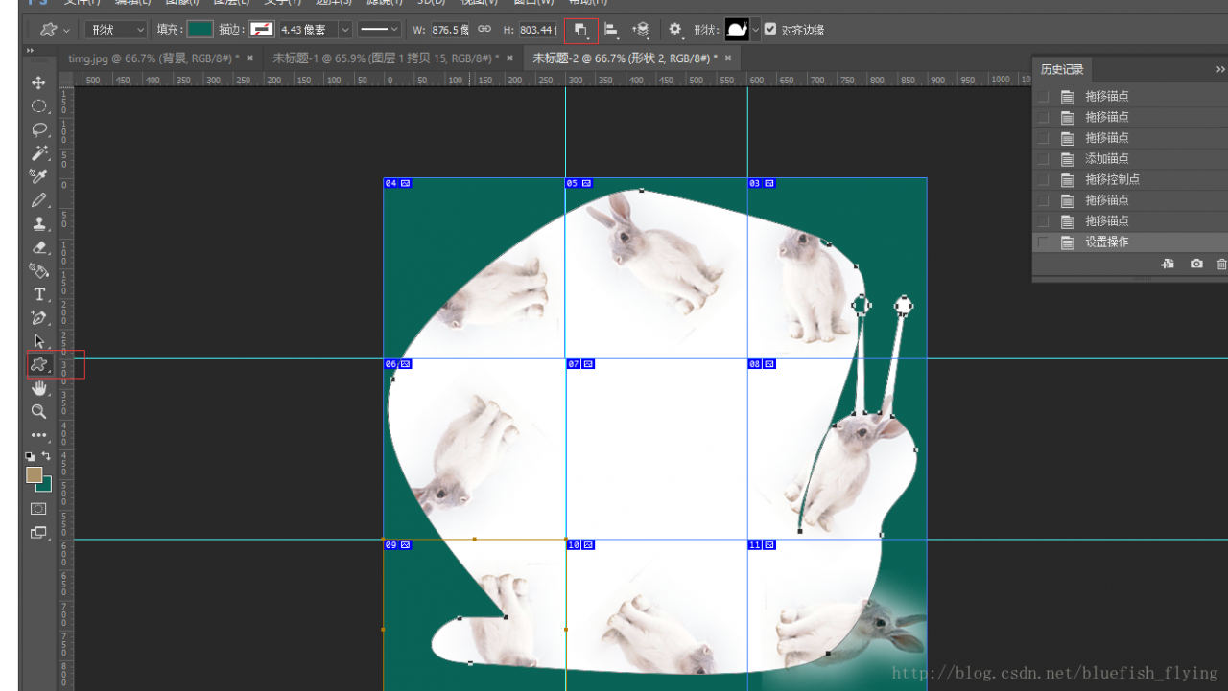The height and width of the screenshot is (691, 1228).
Task: Choose the Horizontal Type tool
Action: 38,294
